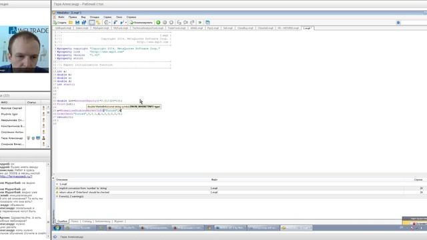Click the step over debug icon
427x240 pixels.
185,23
